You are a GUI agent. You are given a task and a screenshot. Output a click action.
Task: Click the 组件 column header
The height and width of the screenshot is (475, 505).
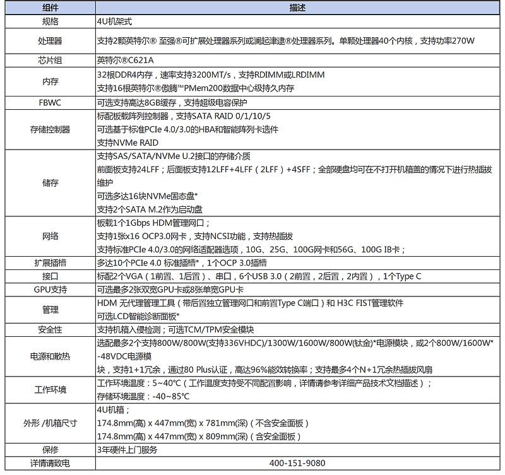coord(50,8)
